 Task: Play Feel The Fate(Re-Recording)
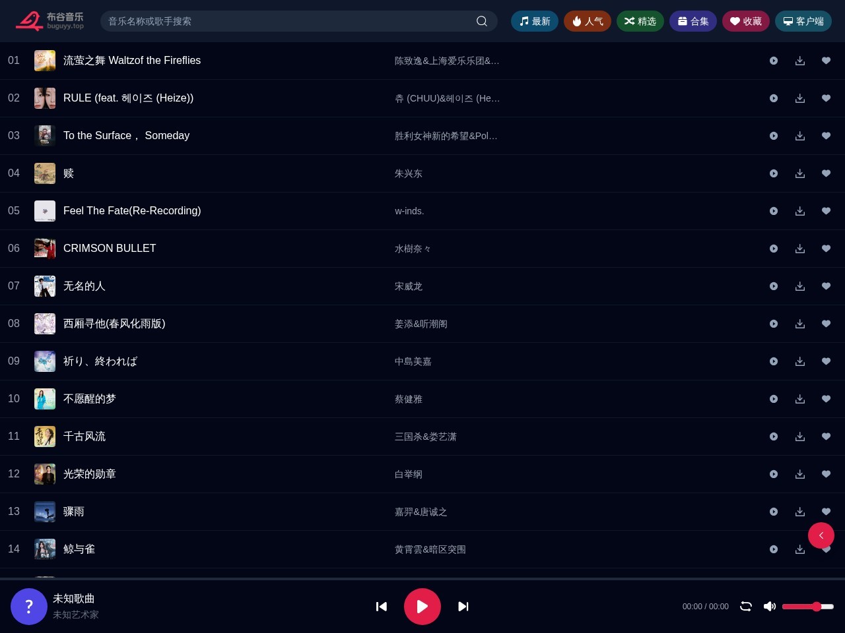774,211
